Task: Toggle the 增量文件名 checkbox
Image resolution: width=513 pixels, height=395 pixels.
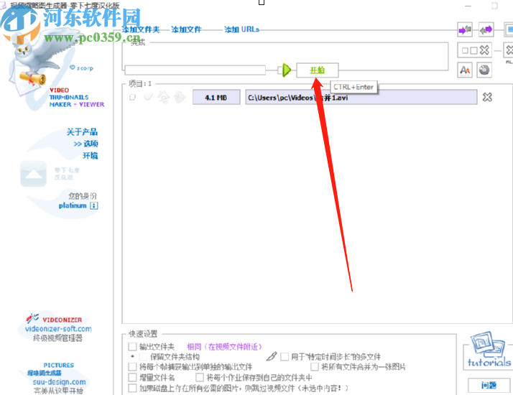Action: pos(132,377)
